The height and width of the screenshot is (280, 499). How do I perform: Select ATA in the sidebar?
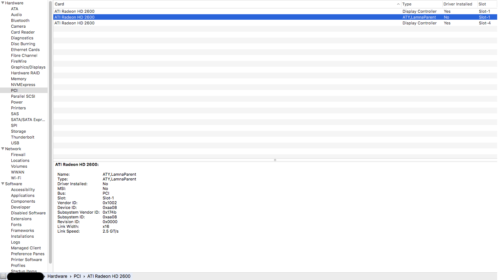click(x=15, y=9)
